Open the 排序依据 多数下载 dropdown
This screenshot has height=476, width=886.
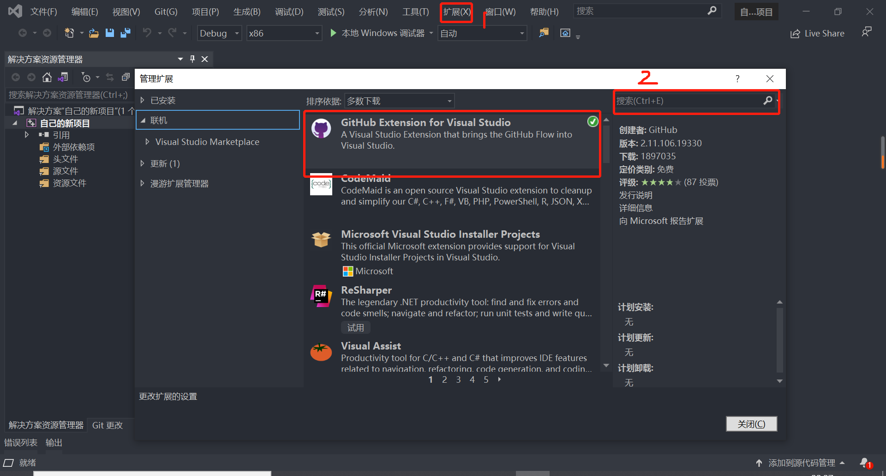pyautogui.click(x=399, y=101)
